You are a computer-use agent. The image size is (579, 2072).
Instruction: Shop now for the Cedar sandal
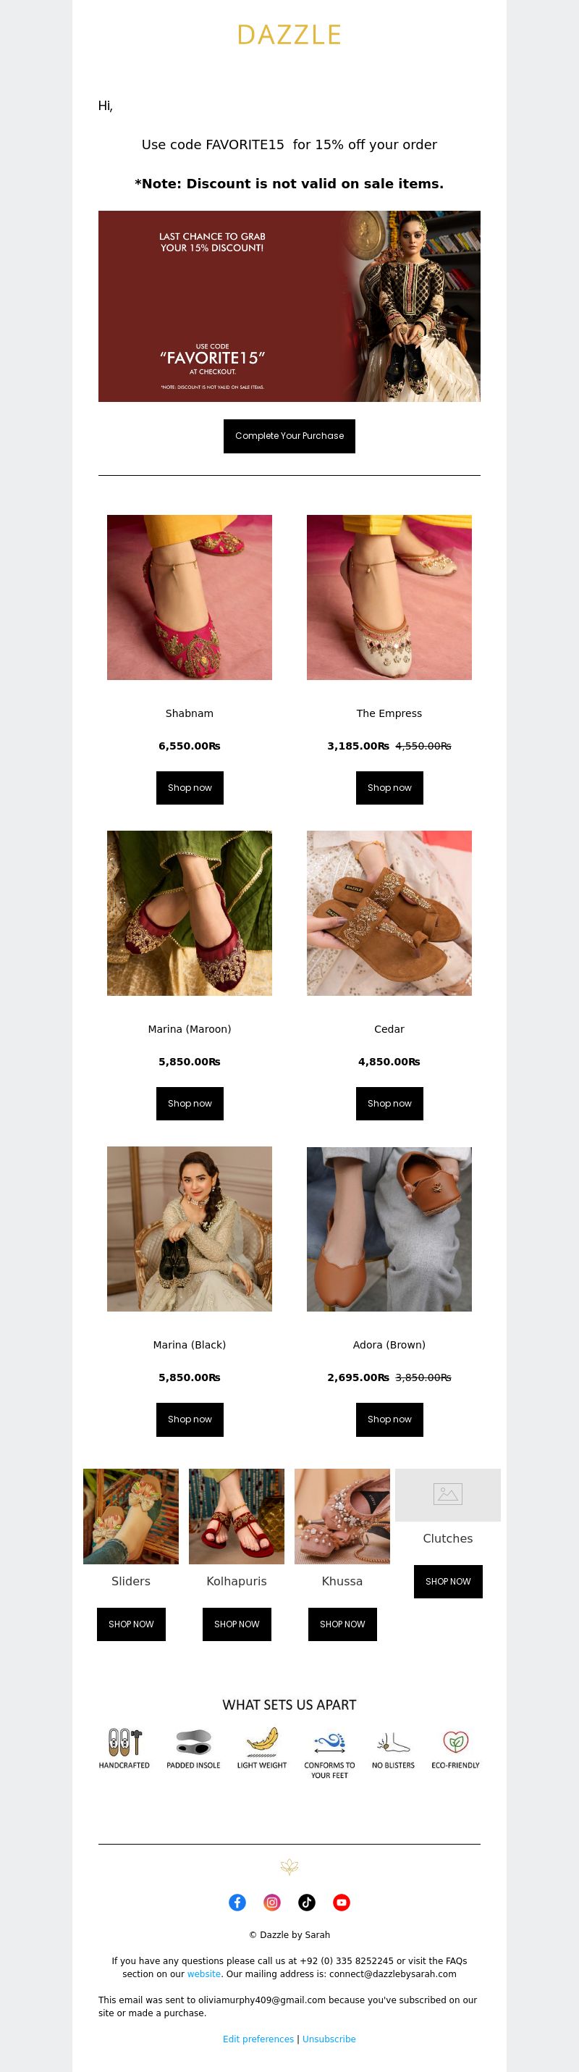coord(389,1104)
